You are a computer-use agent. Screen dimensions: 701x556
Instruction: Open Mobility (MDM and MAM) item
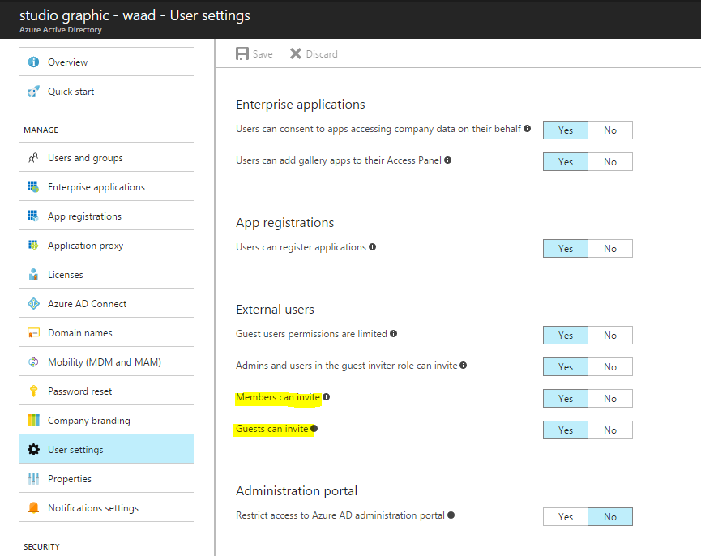(x=106, y=362)
